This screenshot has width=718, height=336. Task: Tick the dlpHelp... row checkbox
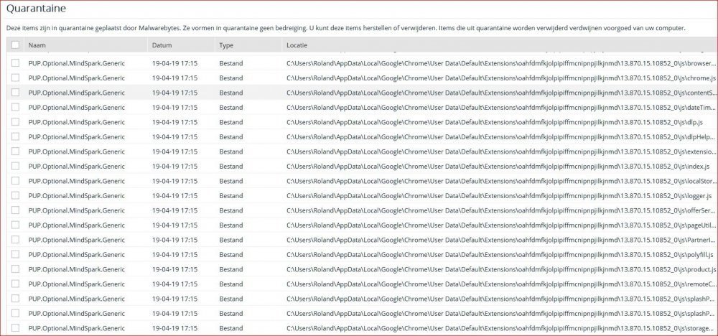coord(16,136)
